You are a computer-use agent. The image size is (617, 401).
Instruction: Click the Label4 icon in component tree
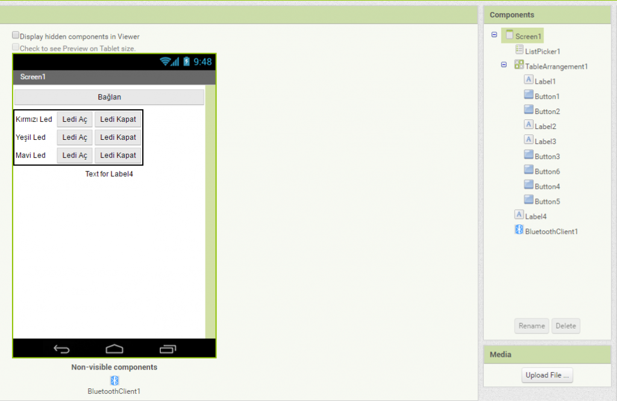[x=519, y=215]
